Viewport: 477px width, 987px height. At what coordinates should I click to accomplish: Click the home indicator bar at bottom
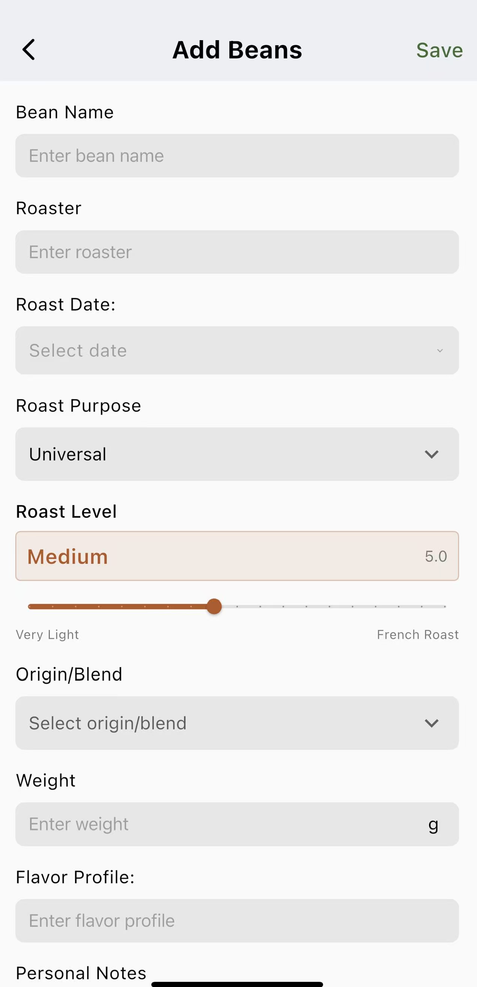click(237, 984)
